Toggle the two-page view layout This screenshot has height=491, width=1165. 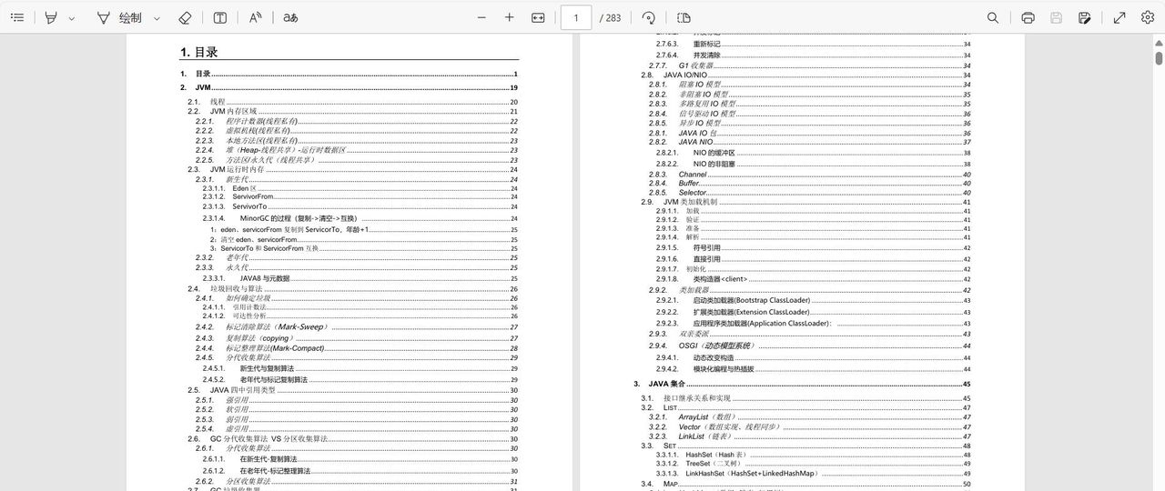tap(684, 17)
